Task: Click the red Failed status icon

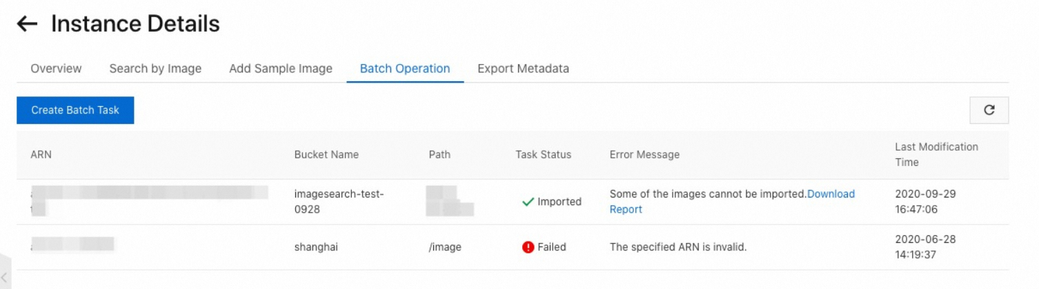Action: pos(528,247)
